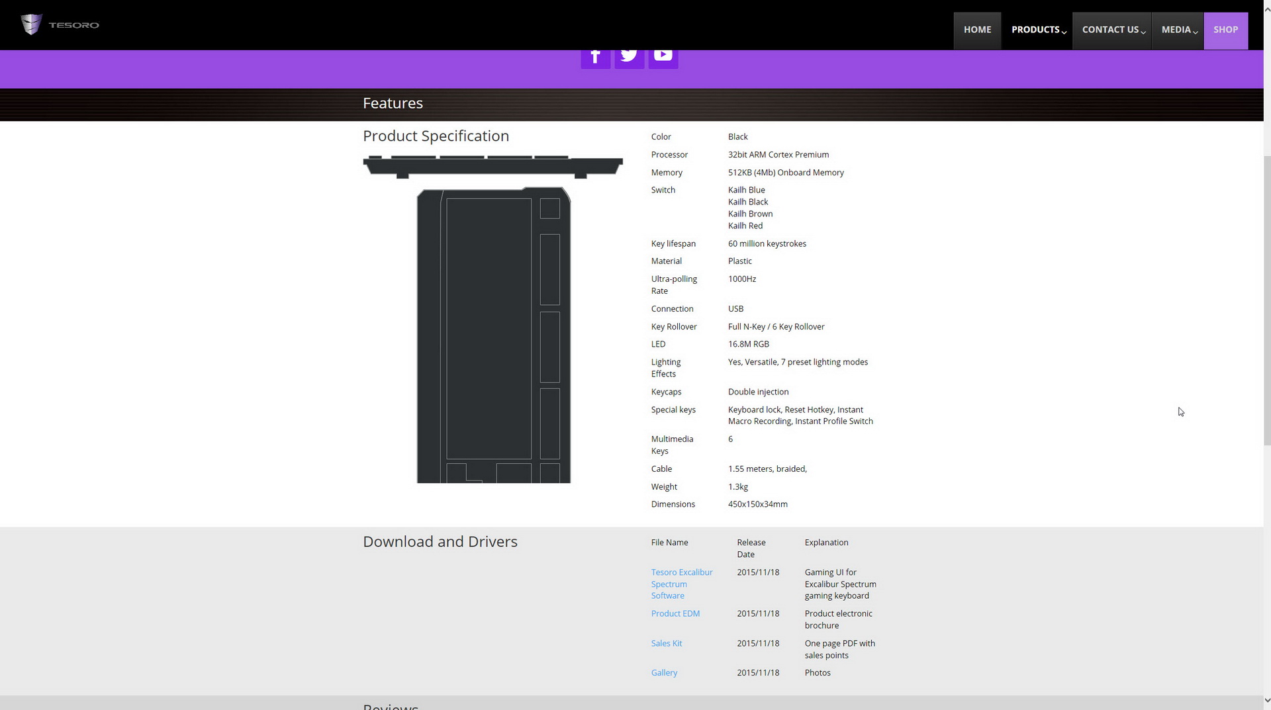Select the 'Special keys' label
Viewport: 1271px width, 710px height.
pos(673,410)
